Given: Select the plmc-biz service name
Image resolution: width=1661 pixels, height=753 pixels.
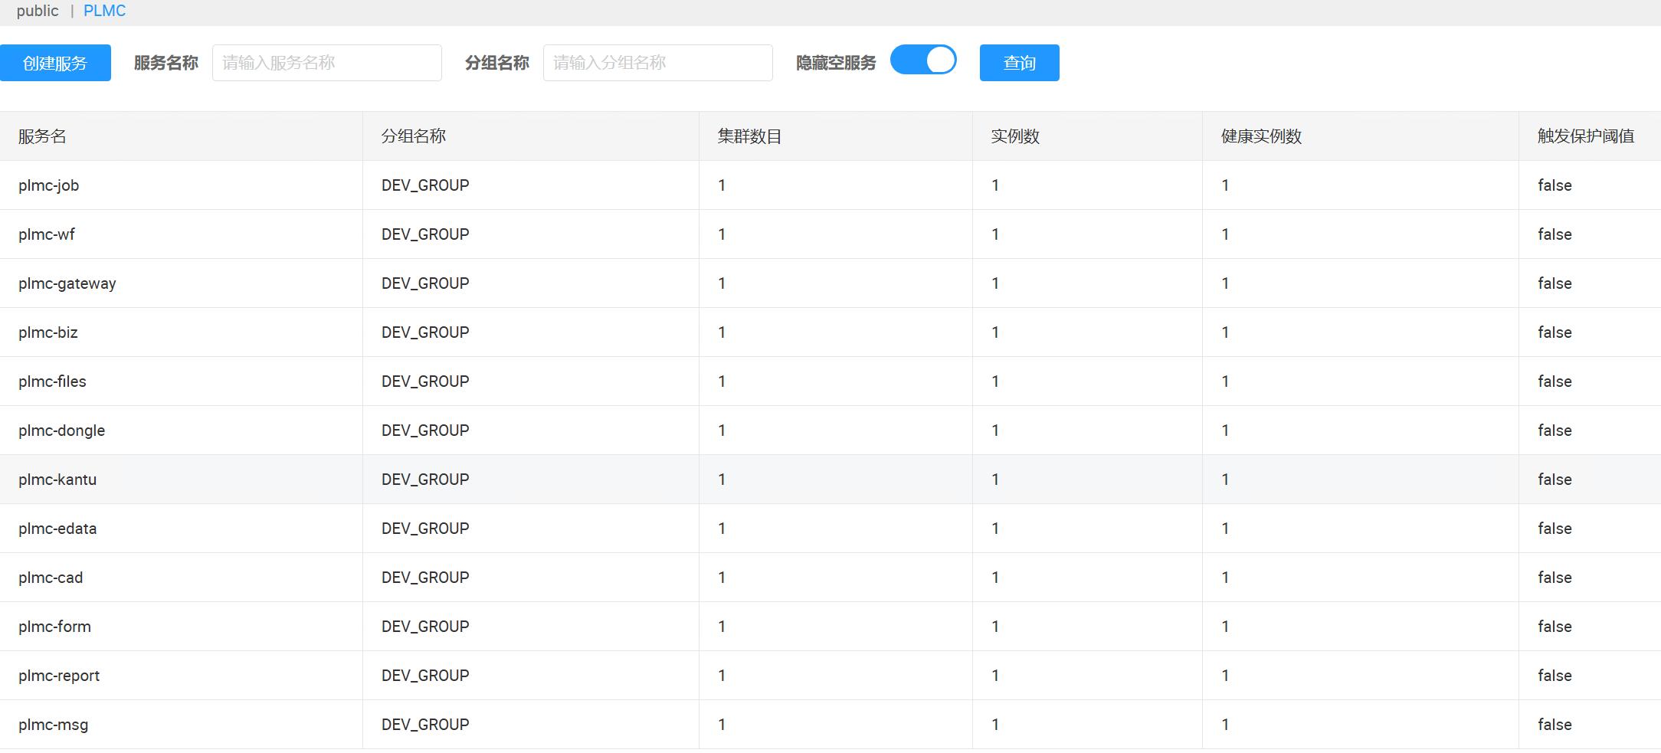Looking at the screenshot, I should click(48, 332).
